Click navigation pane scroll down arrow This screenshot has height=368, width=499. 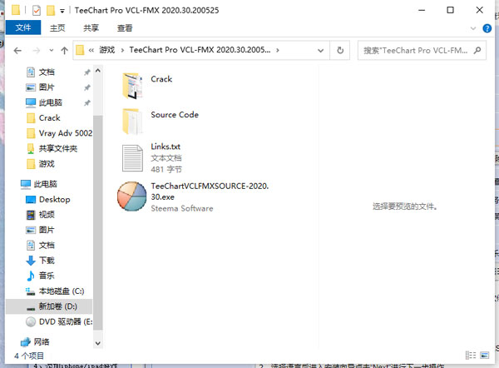tap(98, 343)
